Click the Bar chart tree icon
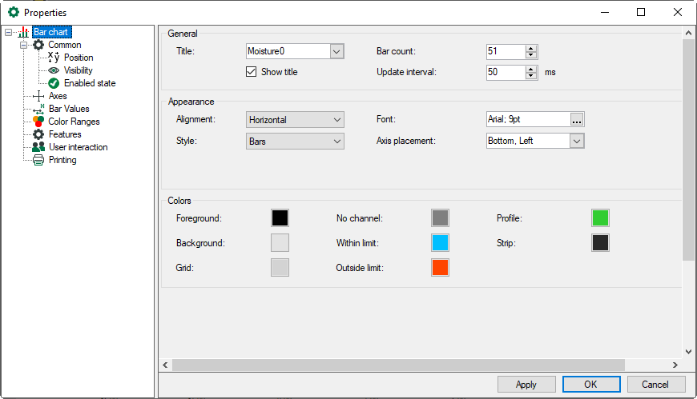Image resolution: width=697 pixels, height=399 pixels. (x=23, y=32)
